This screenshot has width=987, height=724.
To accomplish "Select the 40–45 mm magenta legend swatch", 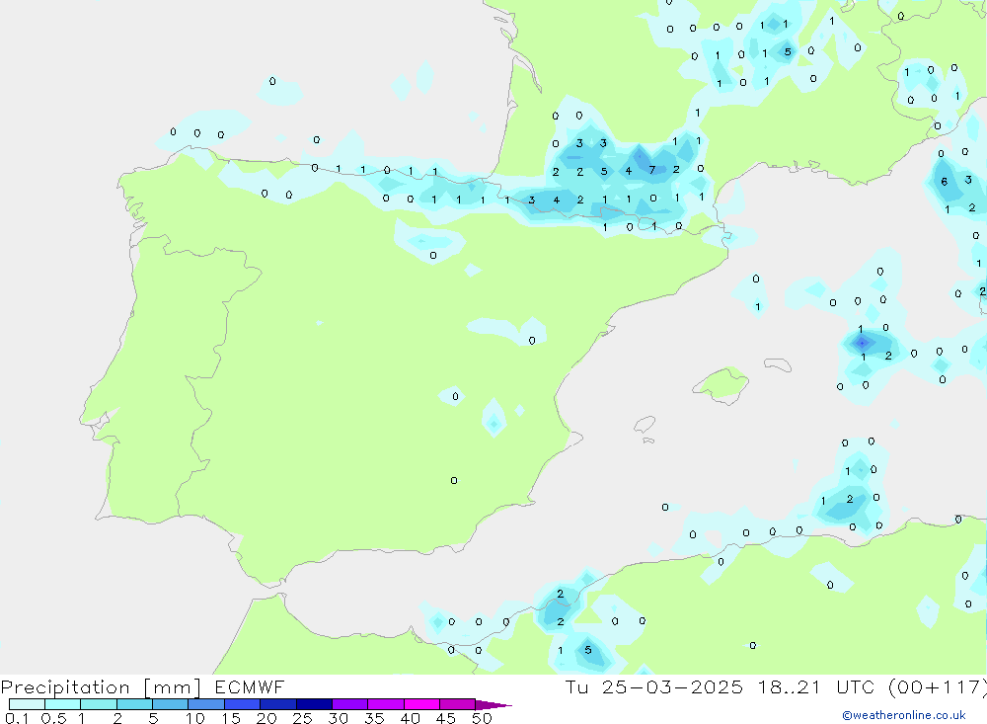I will tap(421, 704).
